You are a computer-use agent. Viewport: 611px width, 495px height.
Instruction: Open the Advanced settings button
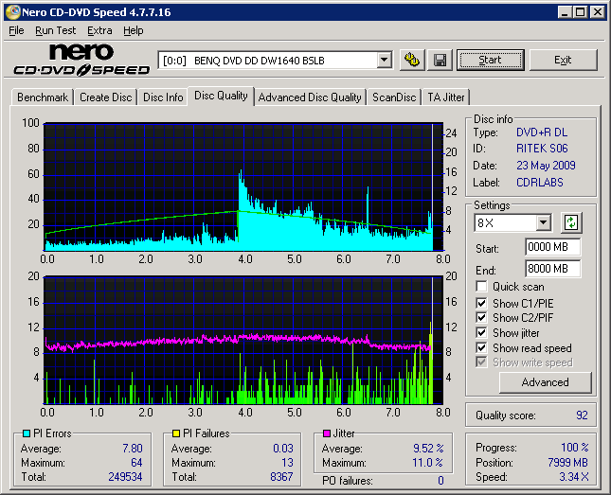(x=545, y=382)
